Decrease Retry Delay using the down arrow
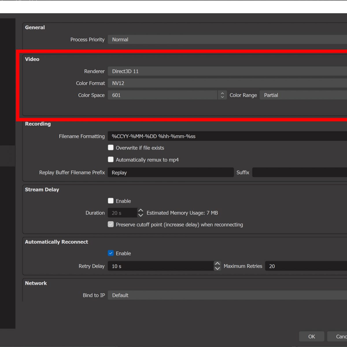 [x=217, y=269]
